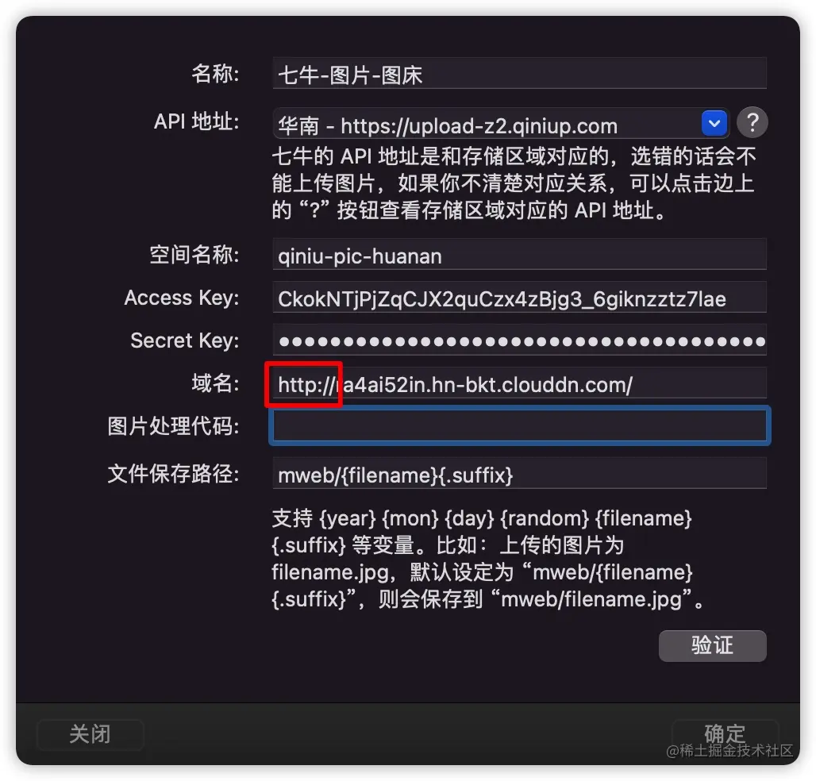Image resolution: width=816 pixels, height=781 pixels.
Task: Click the 文件保存路径: label
Action: point(173,474)
